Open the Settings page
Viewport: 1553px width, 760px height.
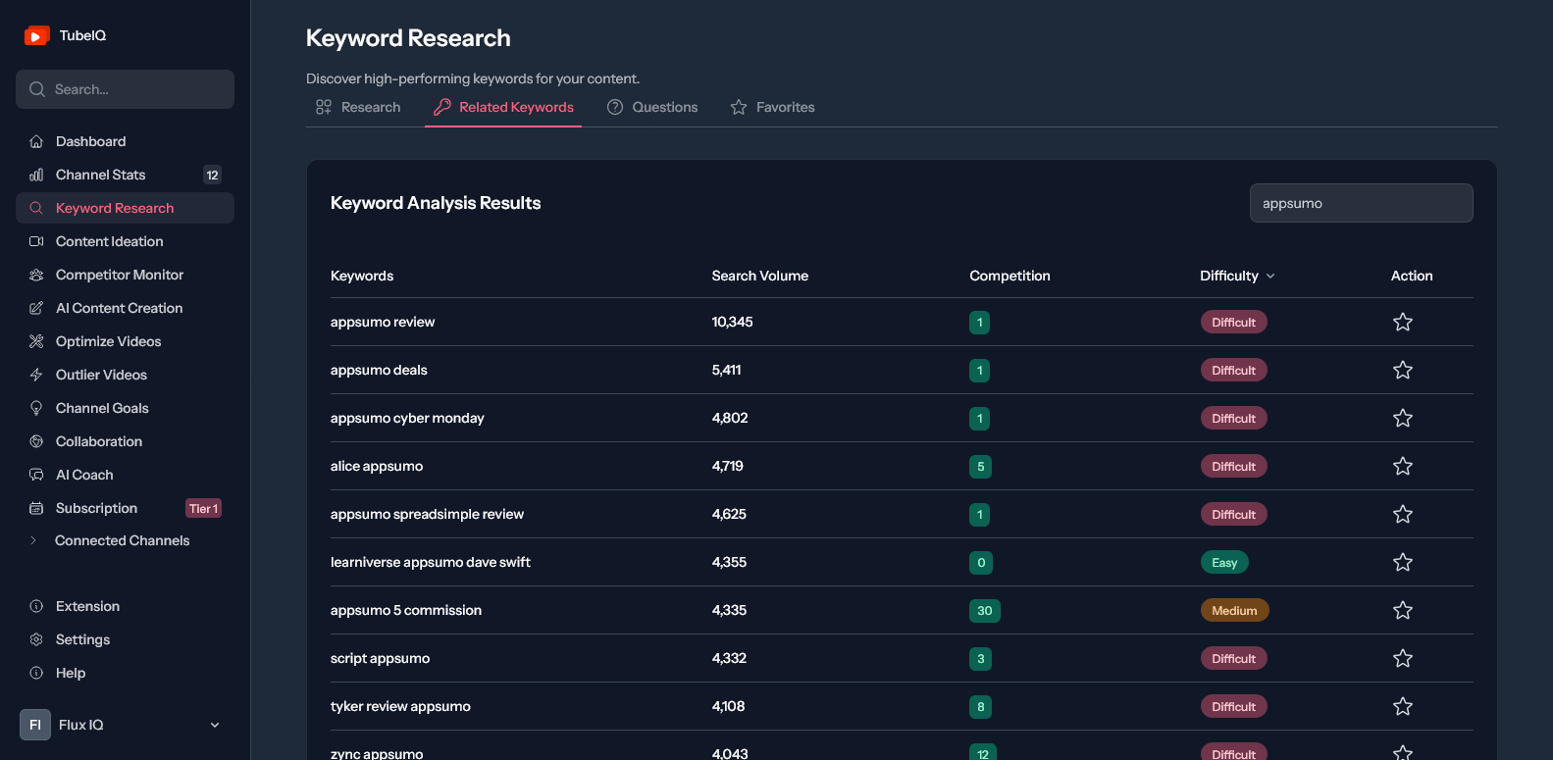125,639
